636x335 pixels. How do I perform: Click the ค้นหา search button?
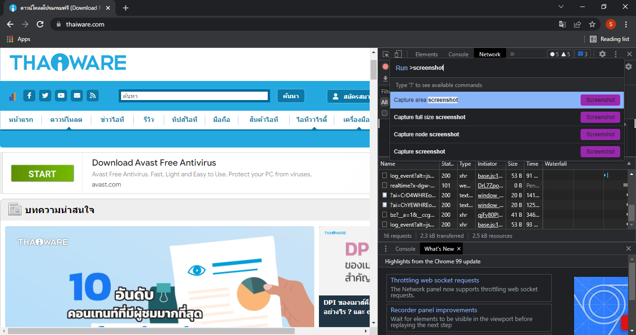tap(291, 96)
